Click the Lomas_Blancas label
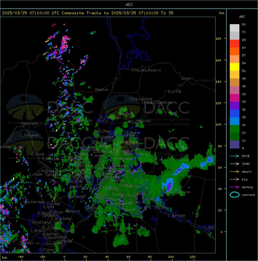Screen dimensions: 258x261 click(x=178, y=192)
